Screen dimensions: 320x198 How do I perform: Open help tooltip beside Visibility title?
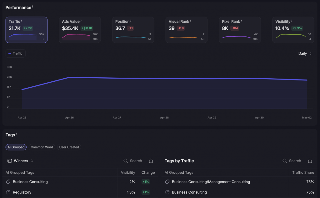(292, 21)
